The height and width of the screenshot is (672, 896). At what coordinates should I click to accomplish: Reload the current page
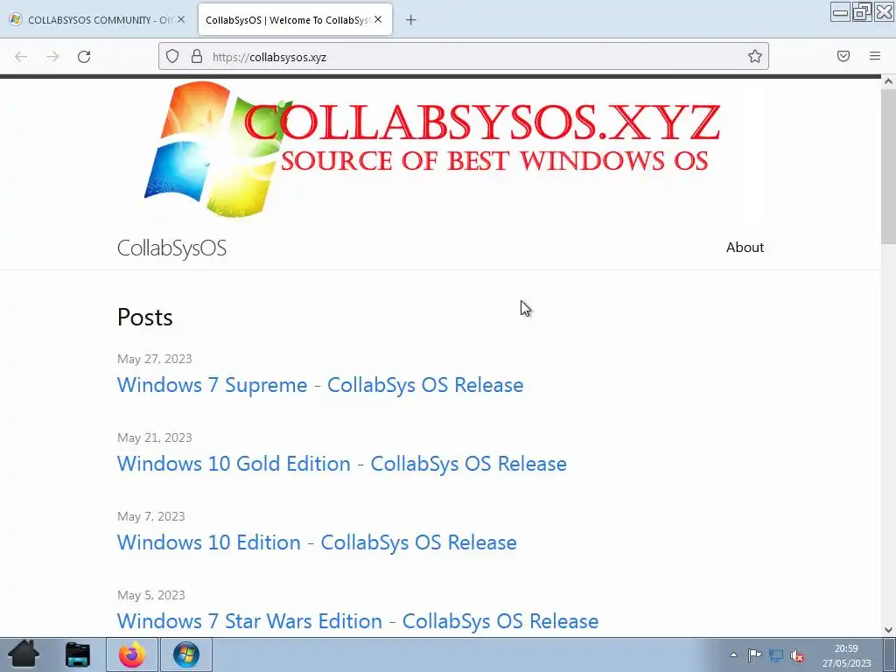(x=84, y=57)
